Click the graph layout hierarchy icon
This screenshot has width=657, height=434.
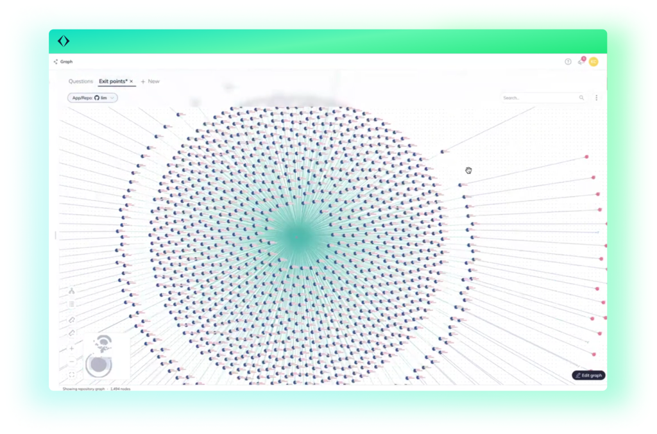click(x=72, y=290)
